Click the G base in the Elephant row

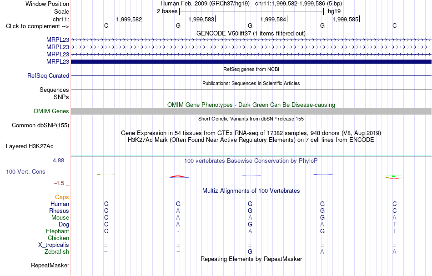pos(322,231)
